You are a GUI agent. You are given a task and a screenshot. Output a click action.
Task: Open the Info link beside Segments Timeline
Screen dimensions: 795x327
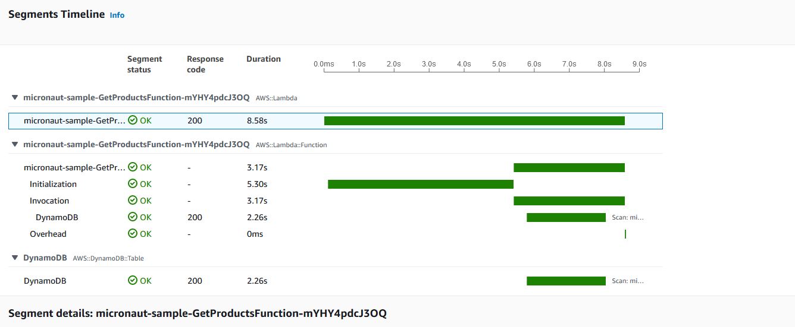coord(117,15)
